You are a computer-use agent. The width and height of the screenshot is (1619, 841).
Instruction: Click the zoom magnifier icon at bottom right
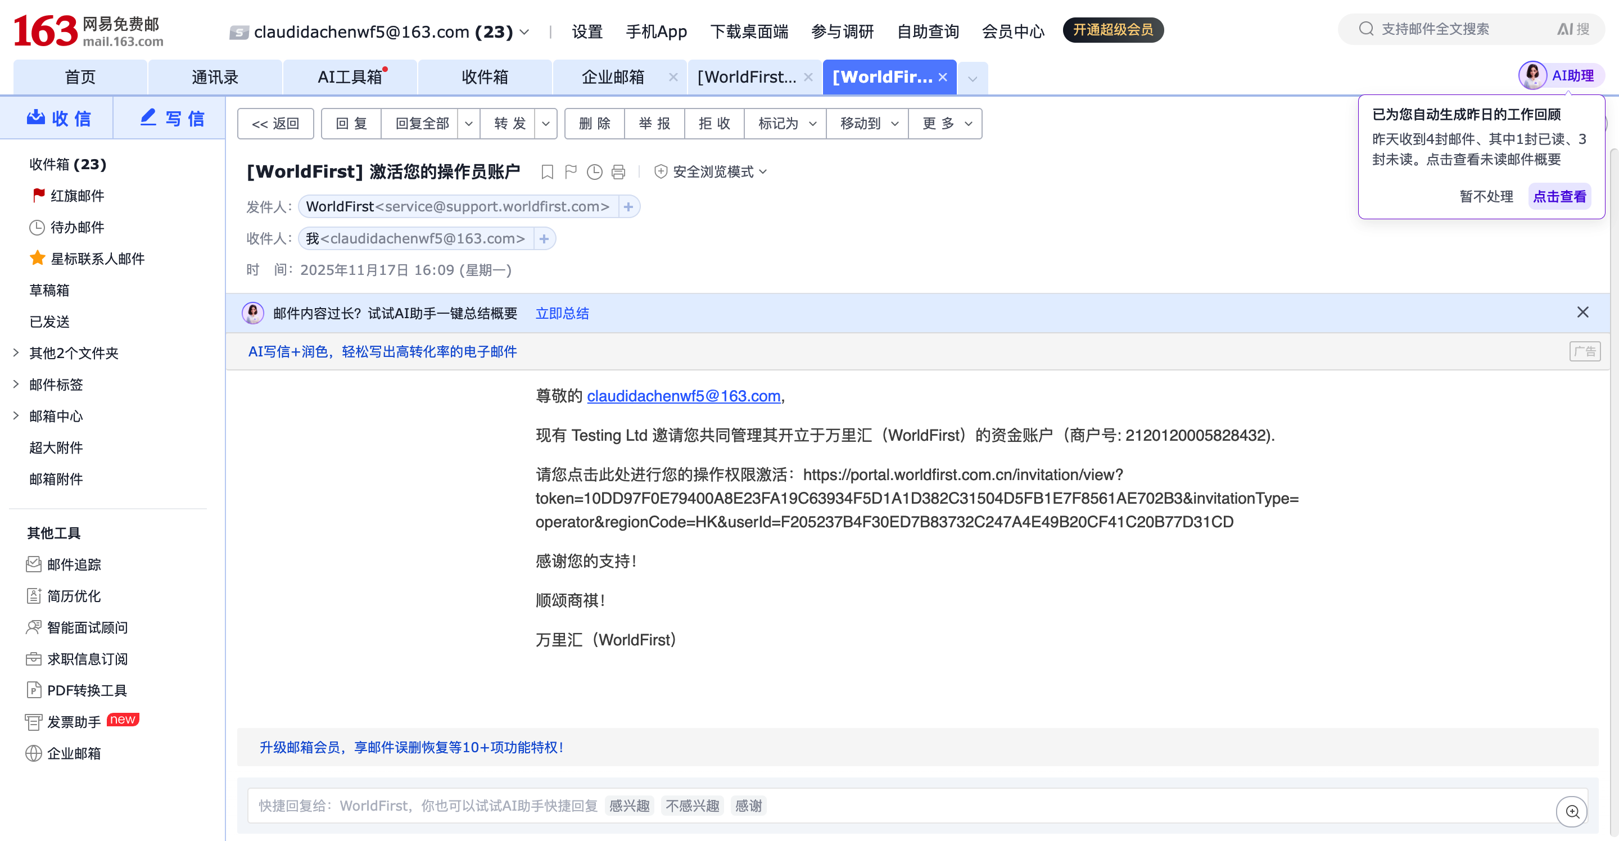click(x=1572, y=811)
